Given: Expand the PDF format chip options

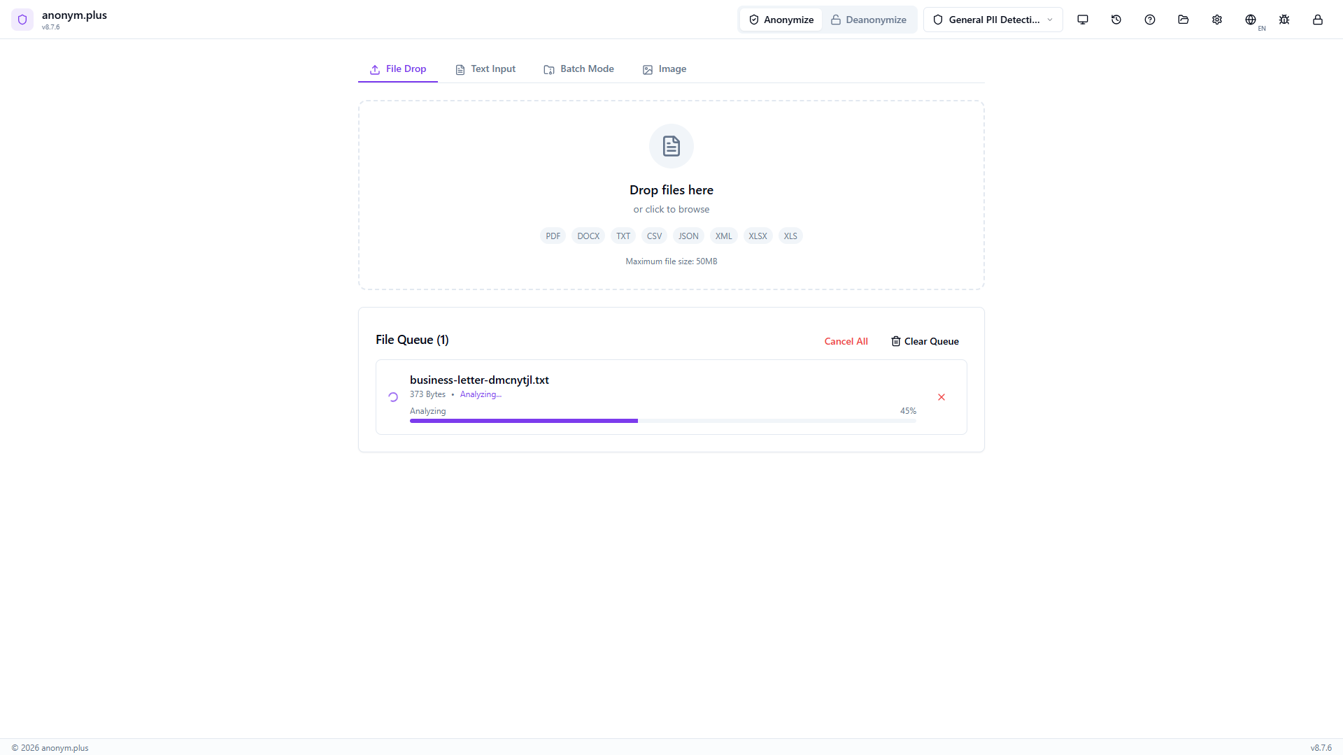Looking at the screenshot, I should (x=553, y=236).
